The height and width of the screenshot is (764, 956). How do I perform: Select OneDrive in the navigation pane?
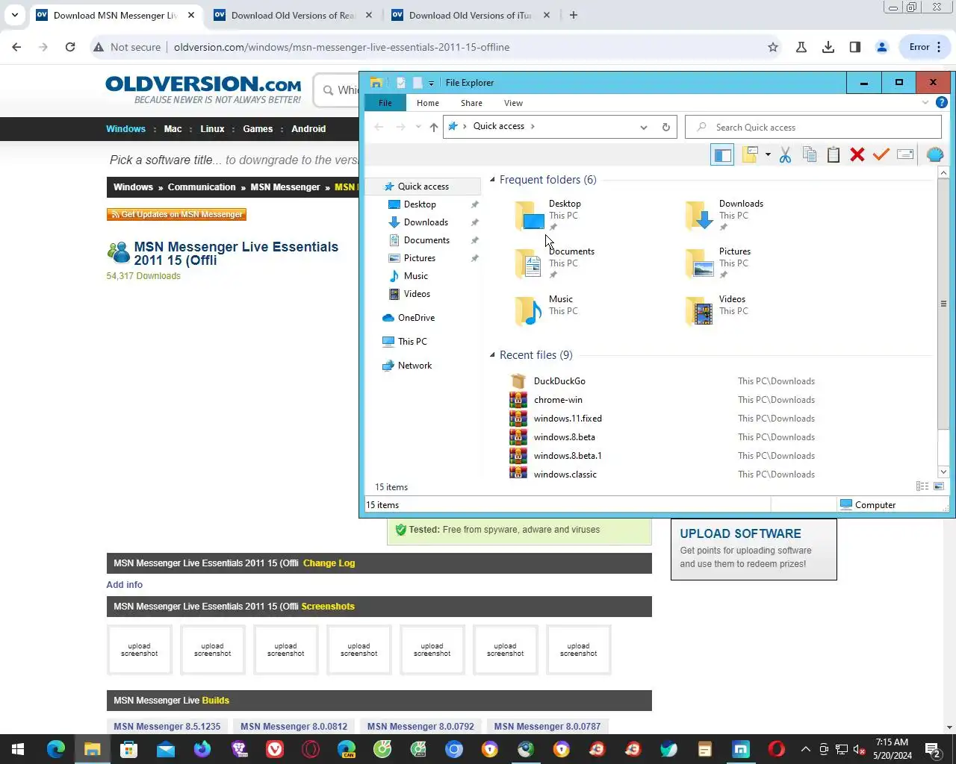pyautogui.click(x=416, y=318)
